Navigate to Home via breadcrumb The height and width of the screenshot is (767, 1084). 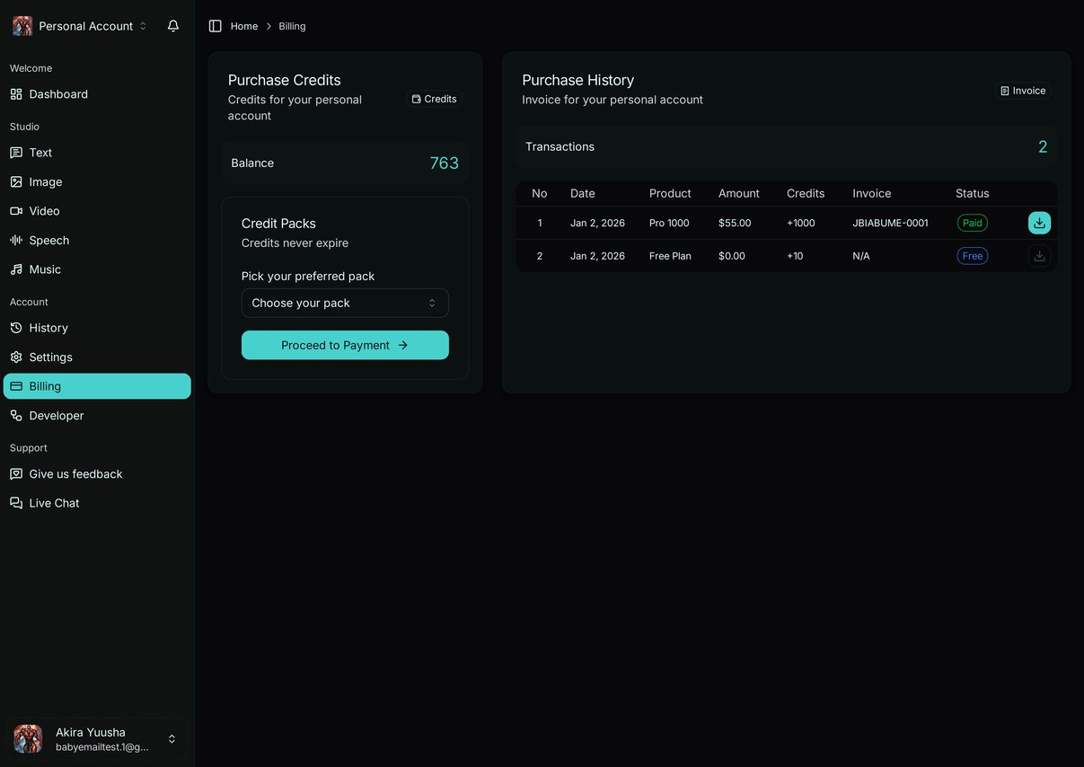coord(243,25)
